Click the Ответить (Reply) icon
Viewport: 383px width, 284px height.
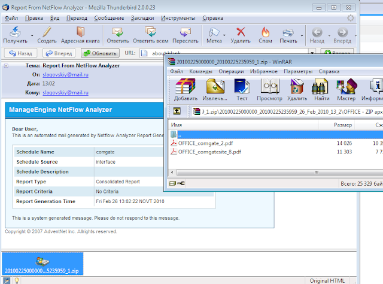(x=117, y=32)
